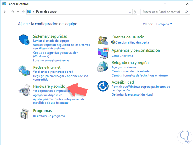Click Panel de control in the address breadcrumb

tap(47, 12)
